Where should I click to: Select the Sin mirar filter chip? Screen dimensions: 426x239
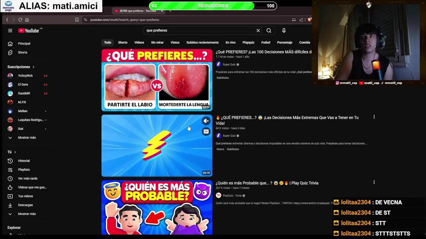coord(157,42)
